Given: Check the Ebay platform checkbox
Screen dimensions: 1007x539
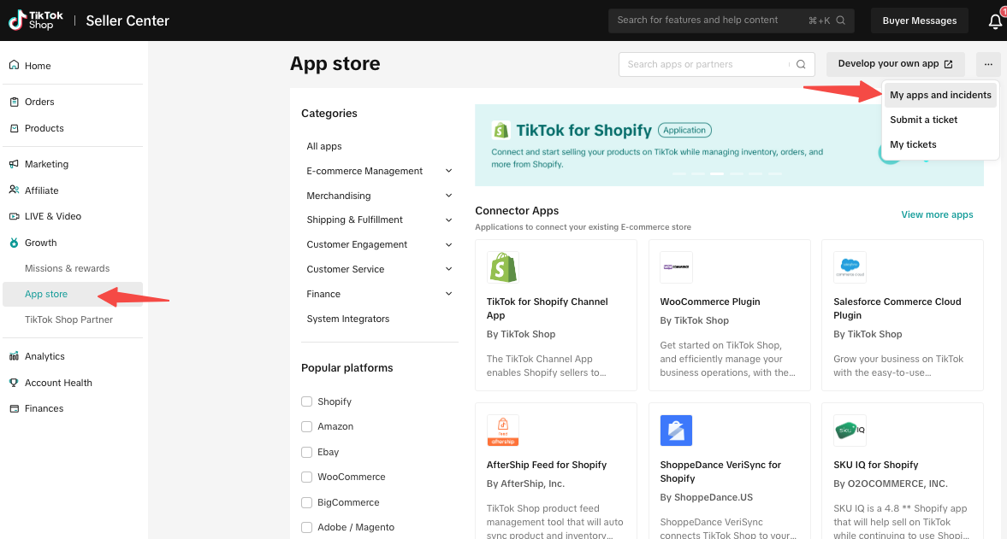Looking at the screenshot, I should tap(307, 453).
